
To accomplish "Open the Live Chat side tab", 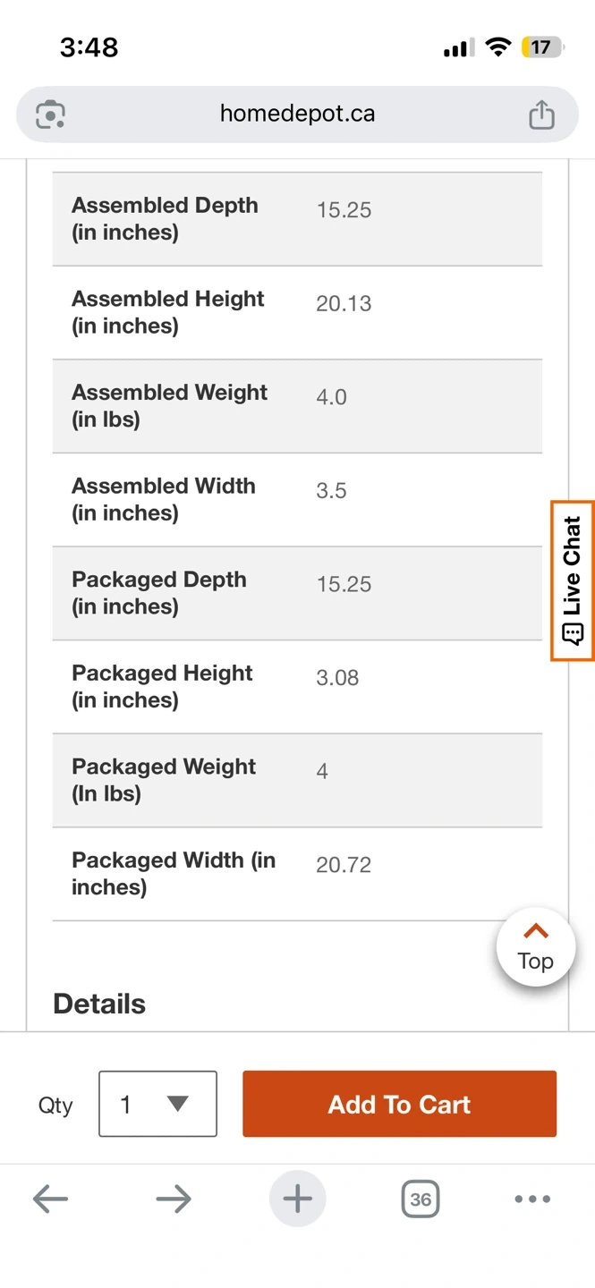I will coord(573,580).
